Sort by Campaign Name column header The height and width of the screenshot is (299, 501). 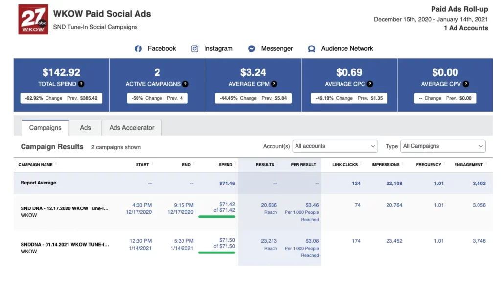point(36,165)
